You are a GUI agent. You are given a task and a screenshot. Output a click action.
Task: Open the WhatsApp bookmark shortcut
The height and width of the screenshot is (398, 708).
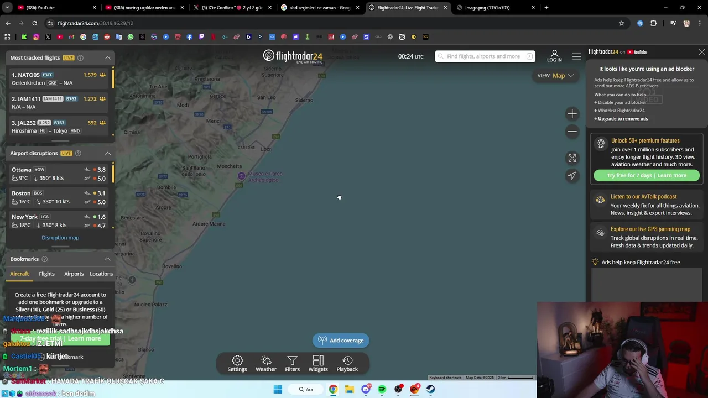[131, 37]
